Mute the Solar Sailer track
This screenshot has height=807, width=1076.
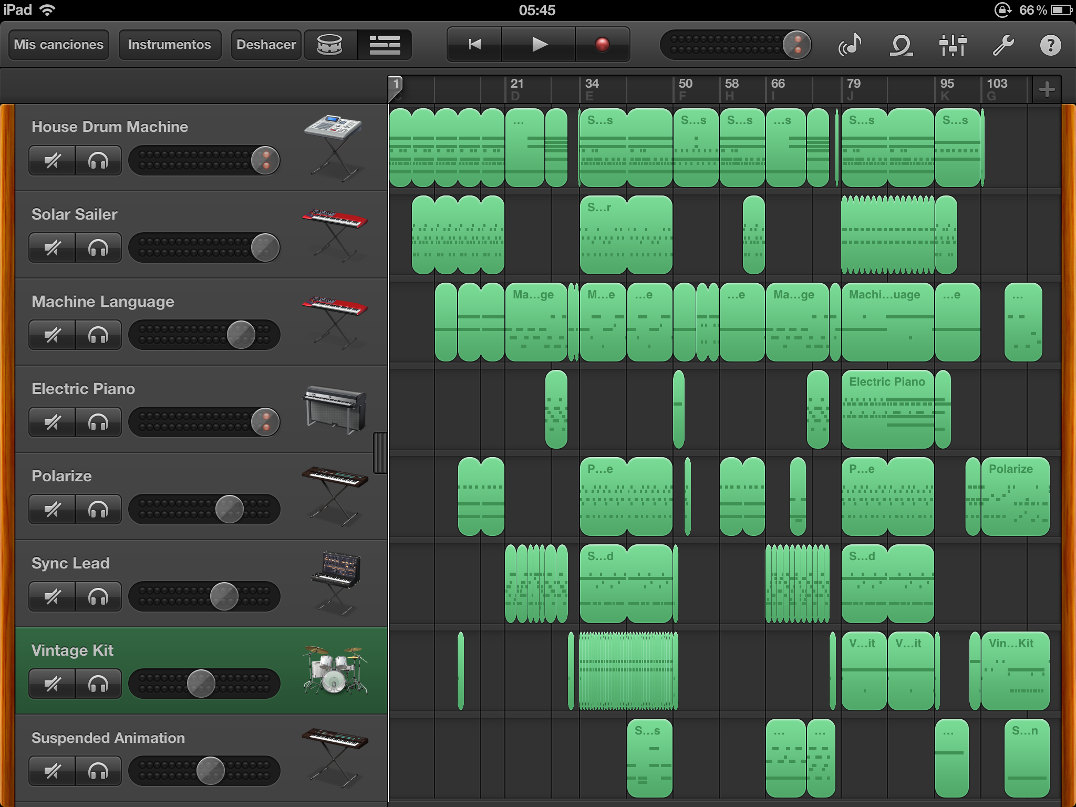point(52,247)
